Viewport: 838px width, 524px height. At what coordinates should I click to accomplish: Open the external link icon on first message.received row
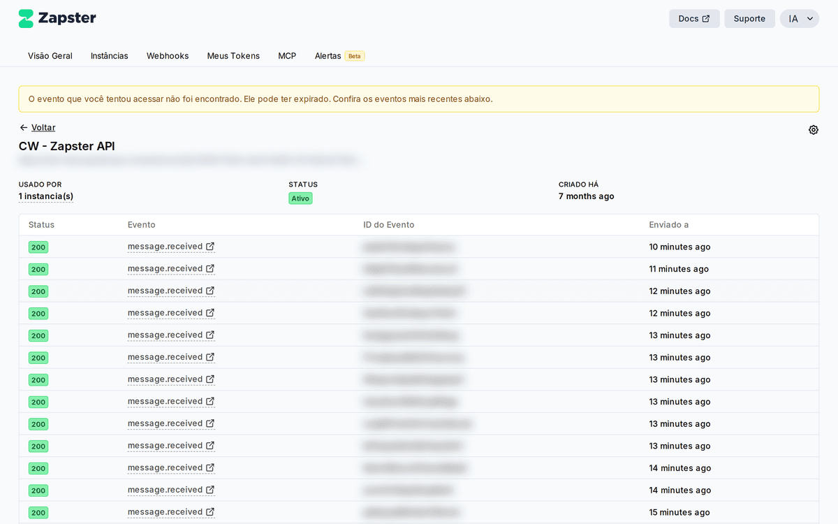tap(210, 246)
